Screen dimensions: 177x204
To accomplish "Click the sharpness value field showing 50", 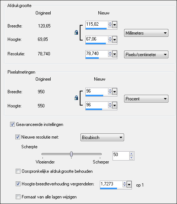I will (x=121, y=155).
